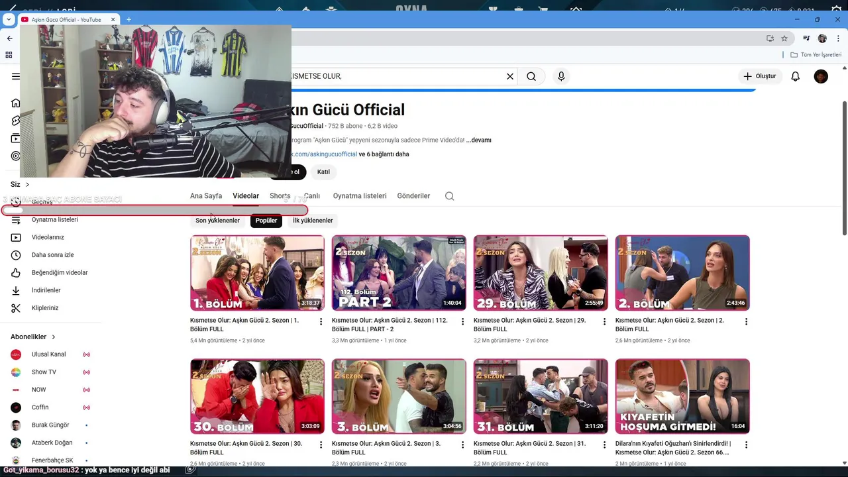This screenshot has width=848, height=477.
Task: Click the 3. Bölüm FULL video title
Action: click(386, 448)
